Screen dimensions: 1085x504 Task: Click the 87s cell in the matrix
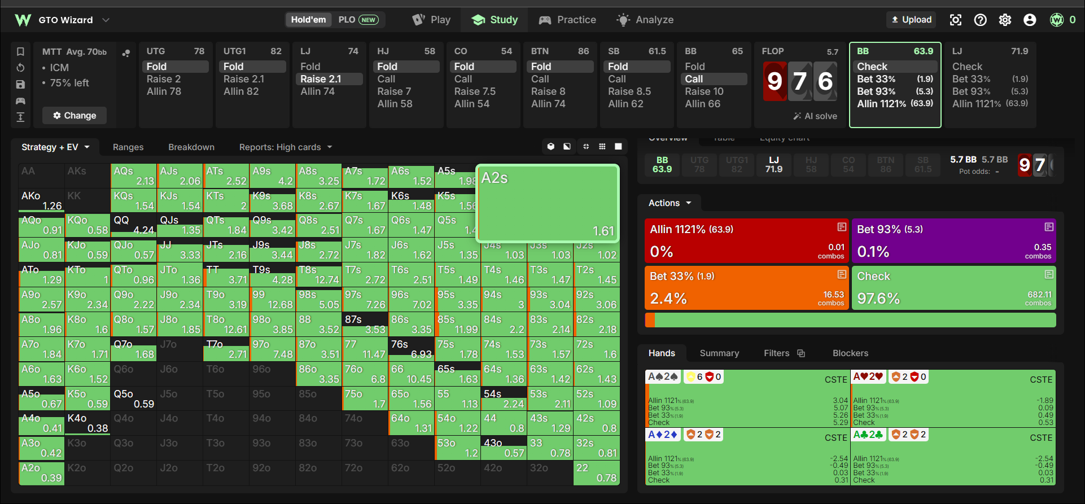pos(365,325)
